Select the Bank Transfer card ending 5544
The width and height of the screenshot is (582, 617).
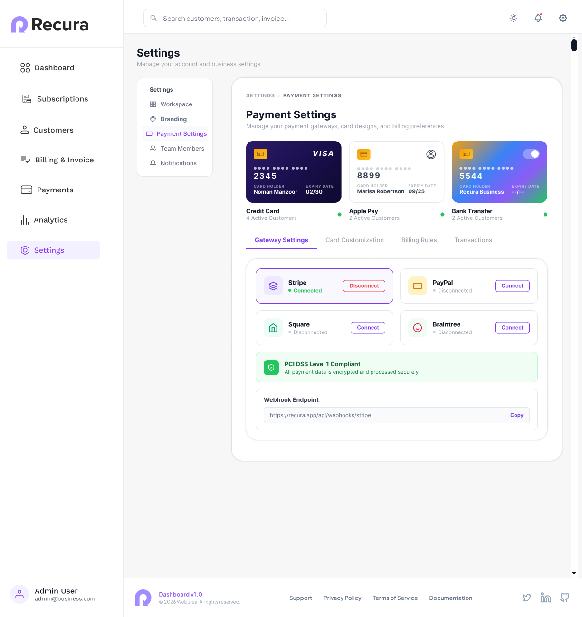click(499, 172)
